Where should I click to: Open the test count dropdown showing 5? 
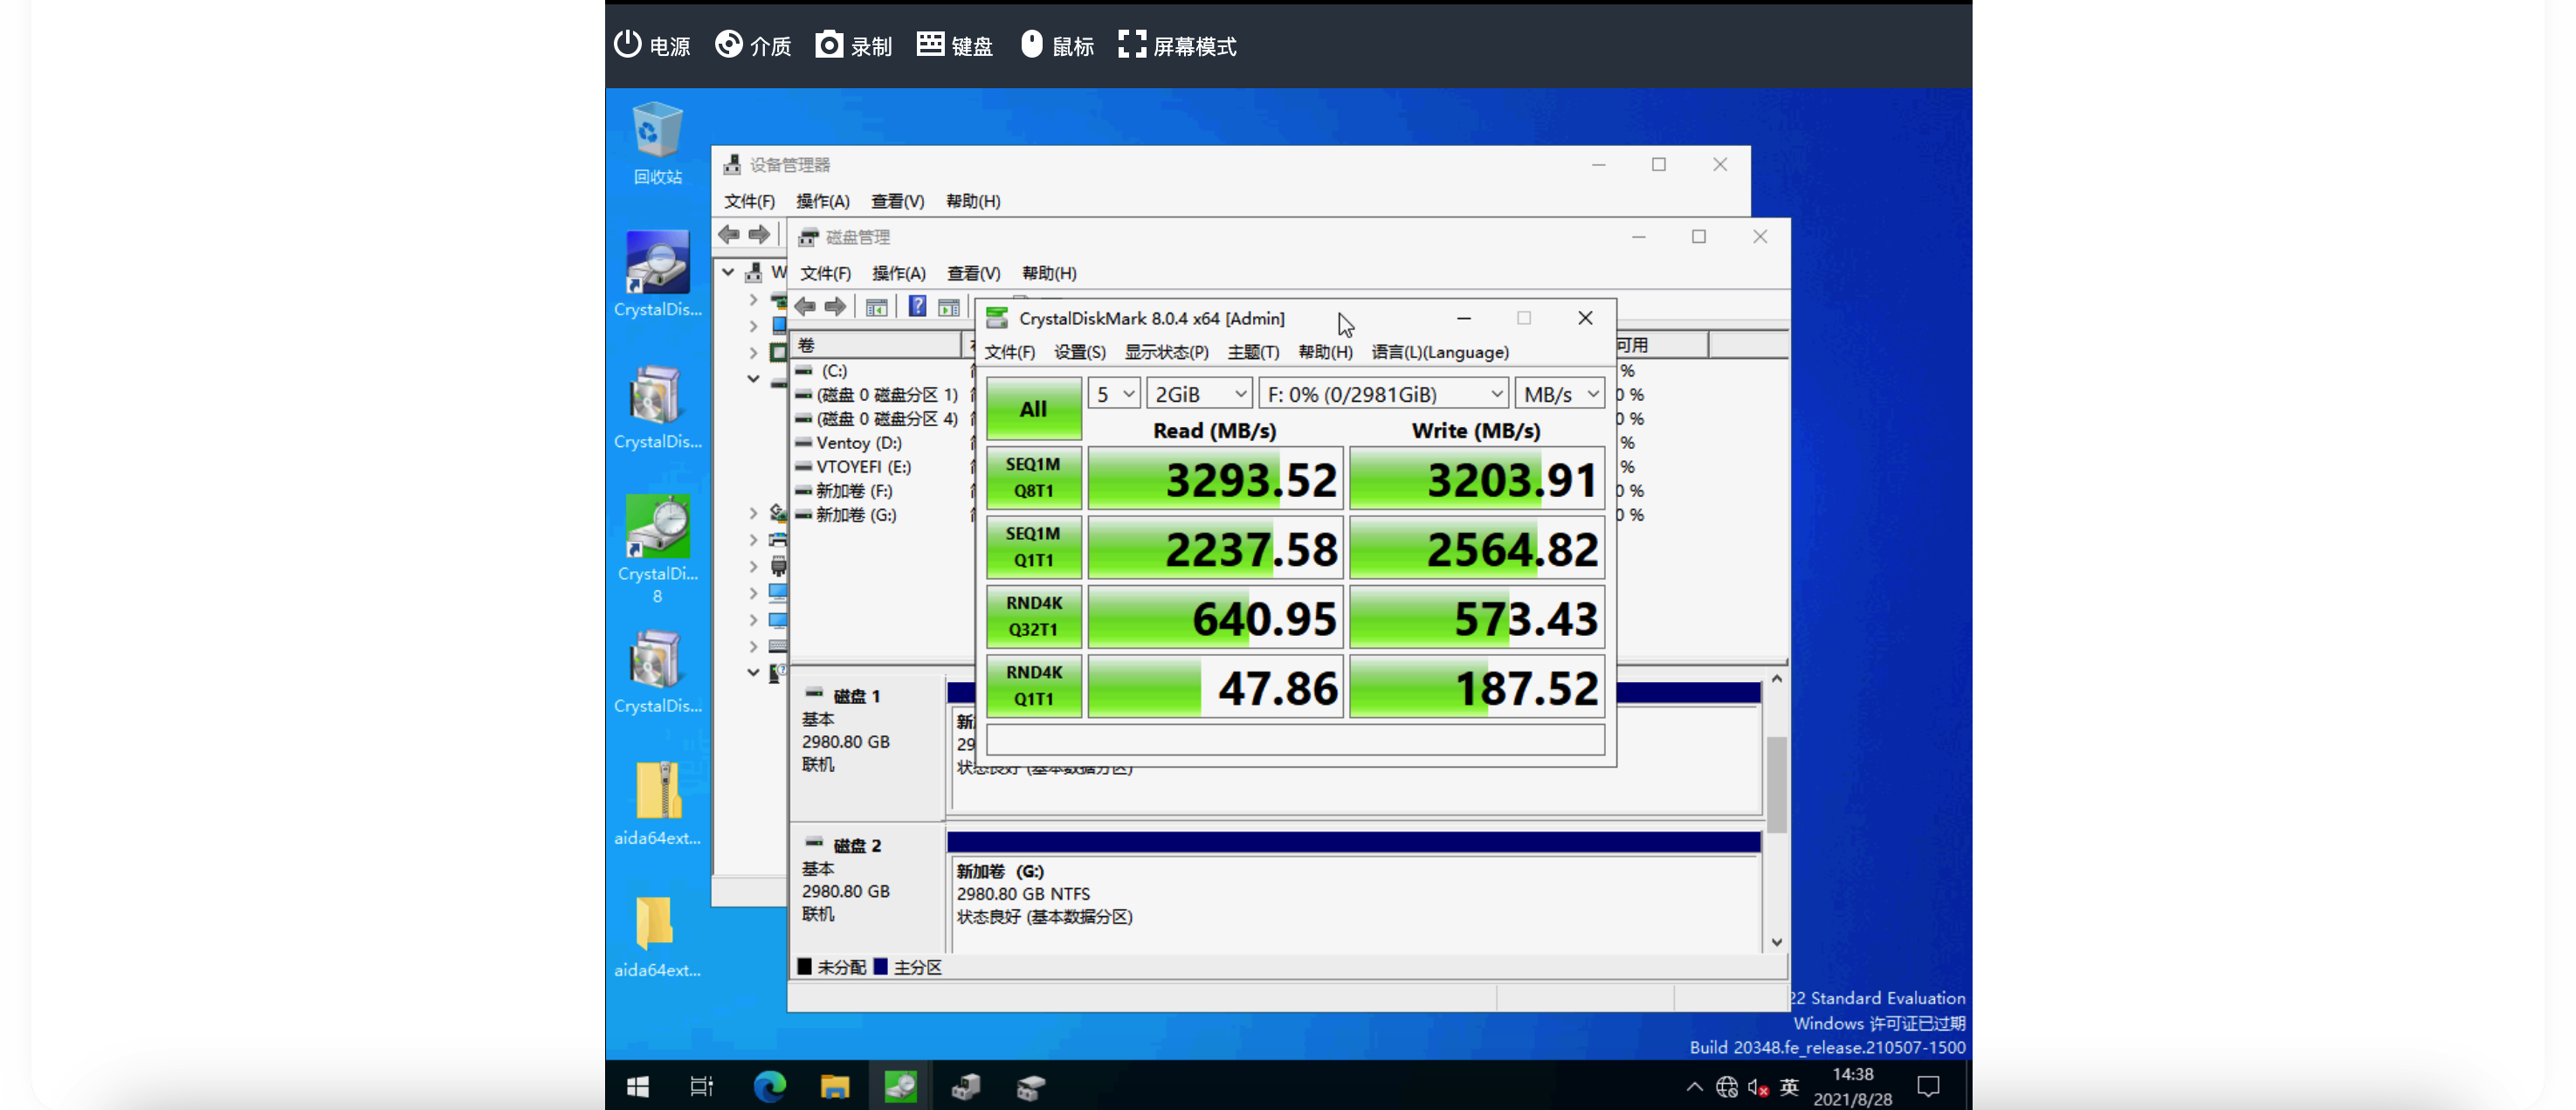click(x=1114, y=394)
